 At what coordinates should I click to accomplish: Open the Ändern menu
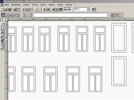[x=52, y=5]
